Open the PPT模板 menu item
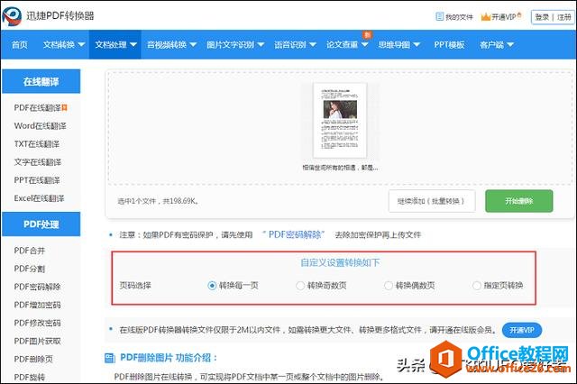The width and height of the screenshot is (577, 384). [x=449, y=44]
